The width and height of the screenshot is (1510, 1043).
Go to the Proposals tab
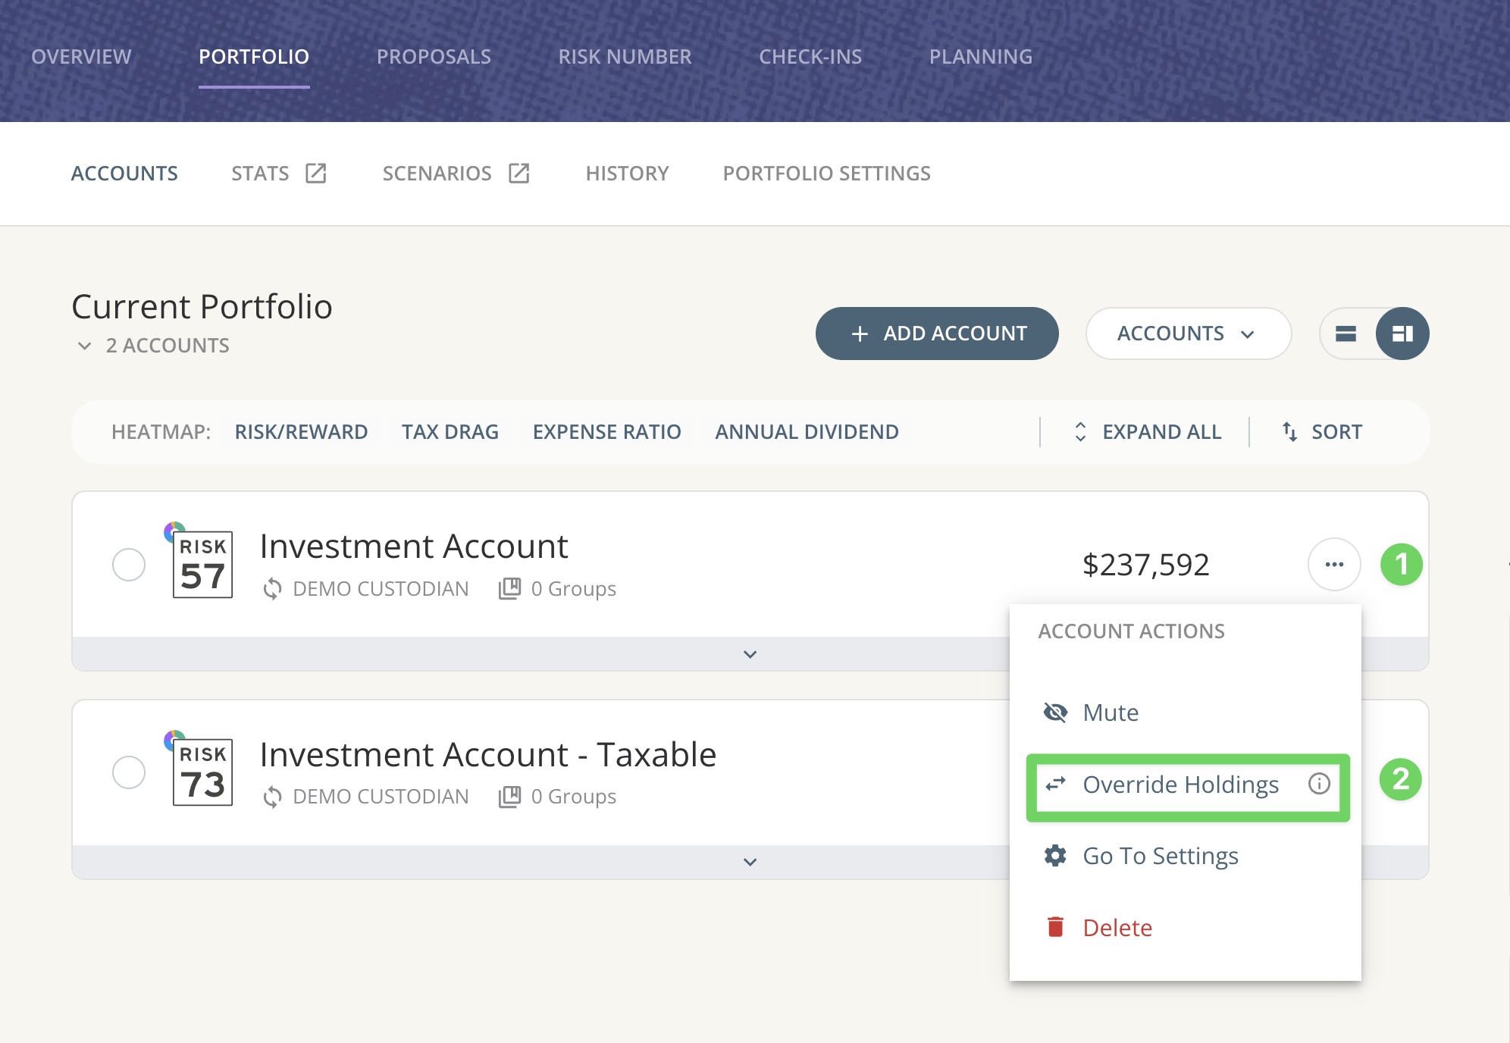point(434,57)
